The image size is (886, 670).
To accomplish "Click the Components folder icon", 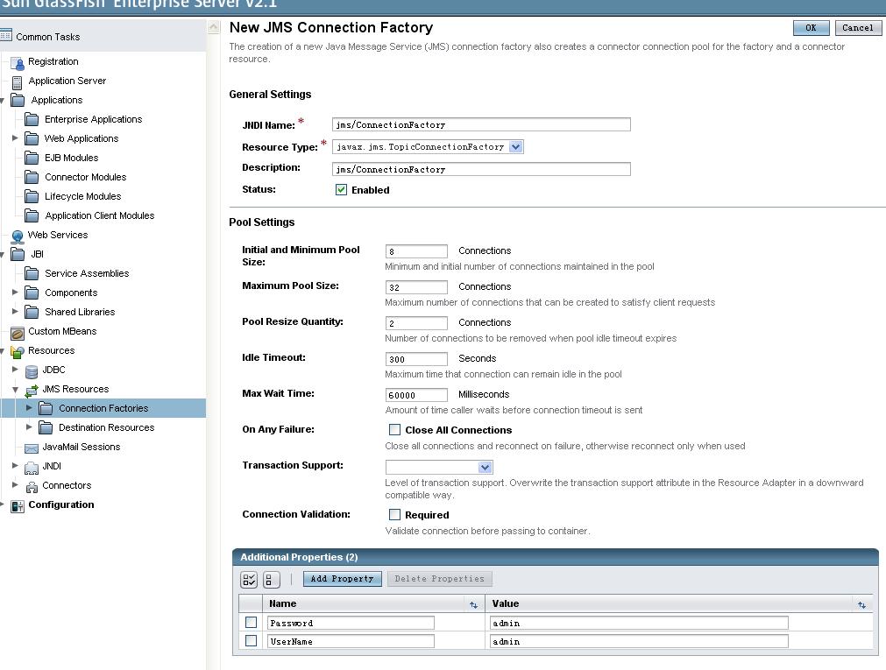I will [32, 293].
